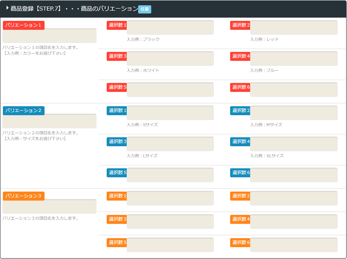Screen dimensions: 347x259
Task: Click blue 選択肢4 field for XLサイズ example
Action: [293, 144]
